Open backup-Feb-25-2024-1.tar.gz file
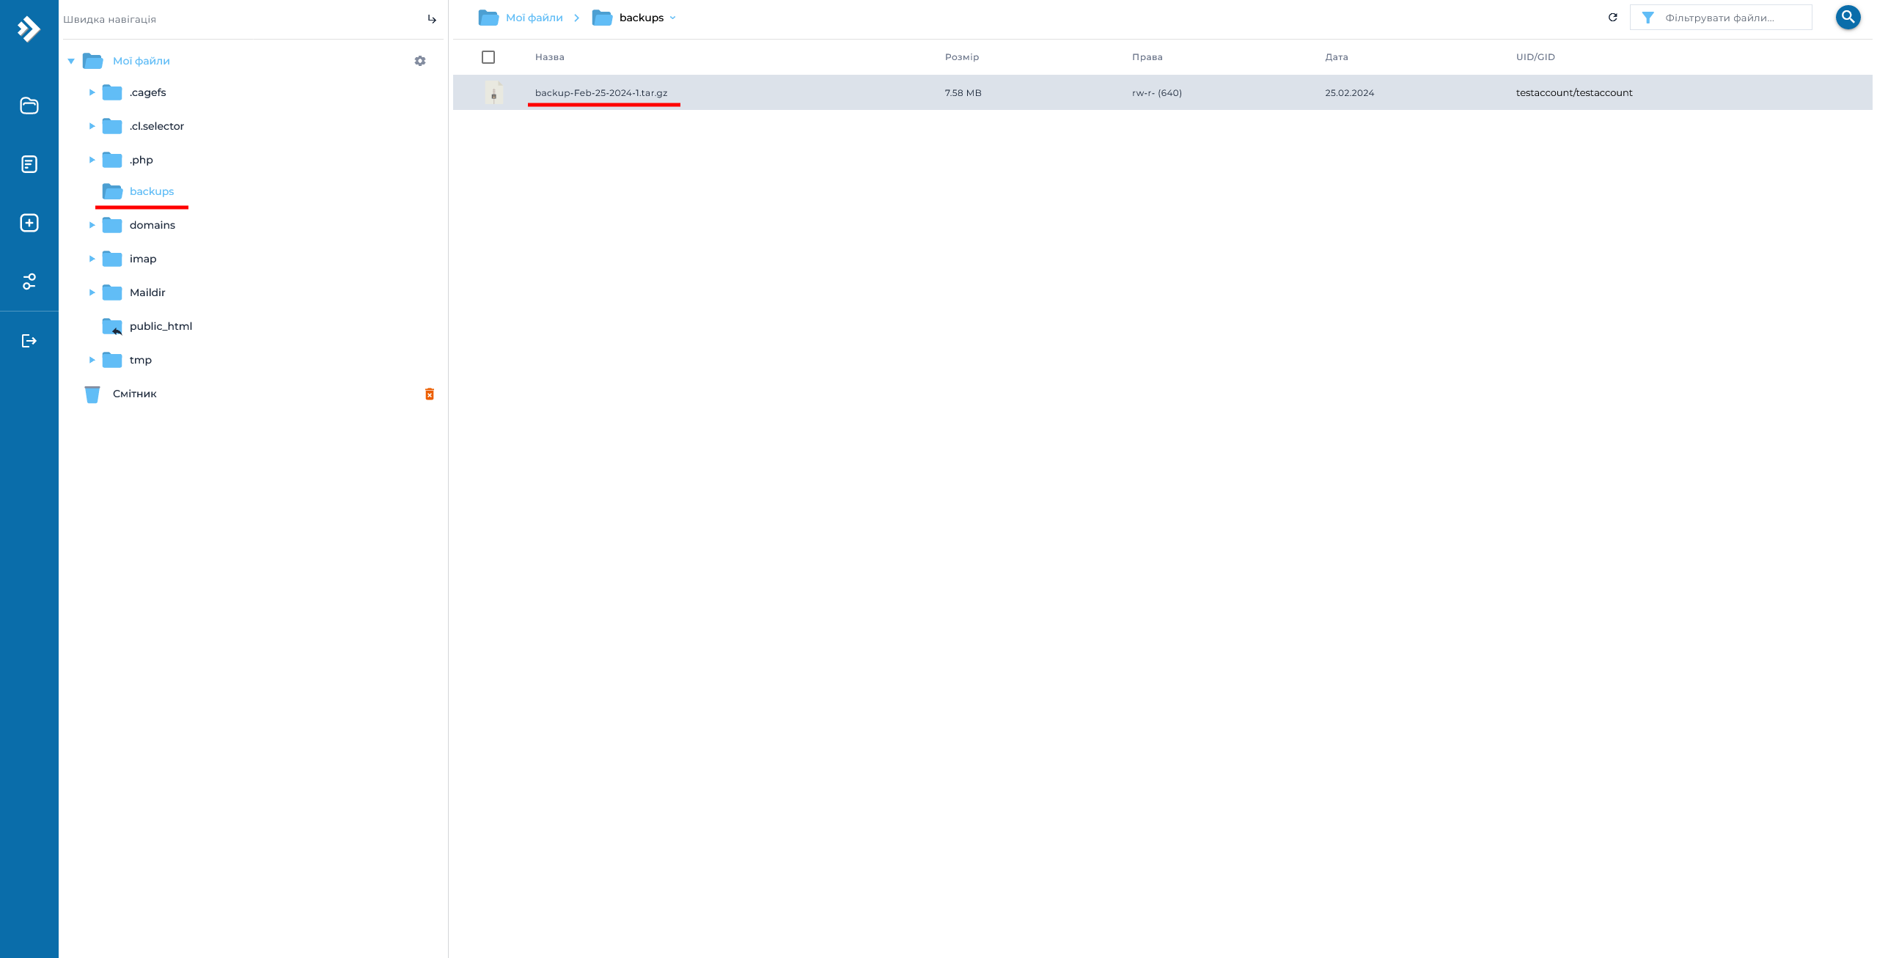Image resolution: width=1877 pixels, height=958 pixels. coord(601,92)
